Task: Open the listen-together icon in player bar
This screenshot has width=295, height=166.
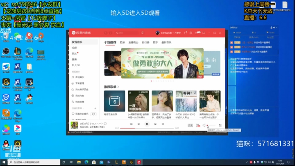Action: [198, 125]
